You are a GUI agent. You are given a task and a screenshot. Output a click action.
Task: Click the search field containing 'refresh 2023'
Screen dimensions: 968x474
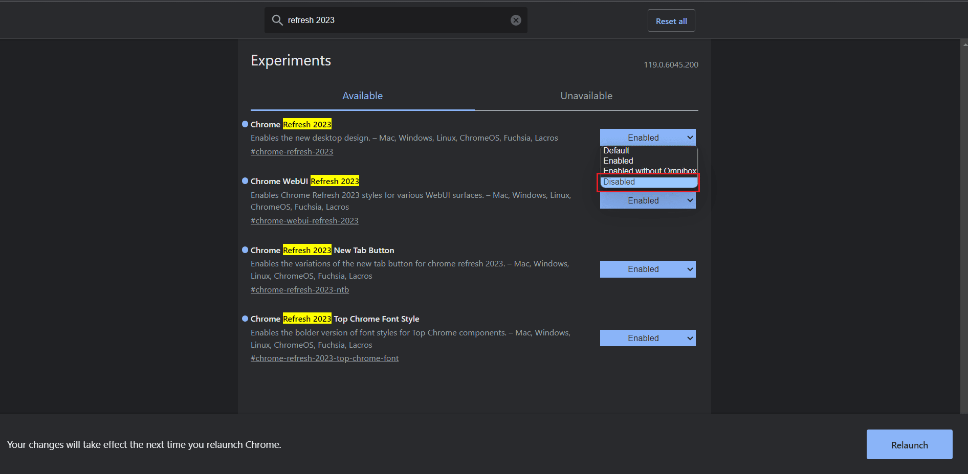(395, 20)
